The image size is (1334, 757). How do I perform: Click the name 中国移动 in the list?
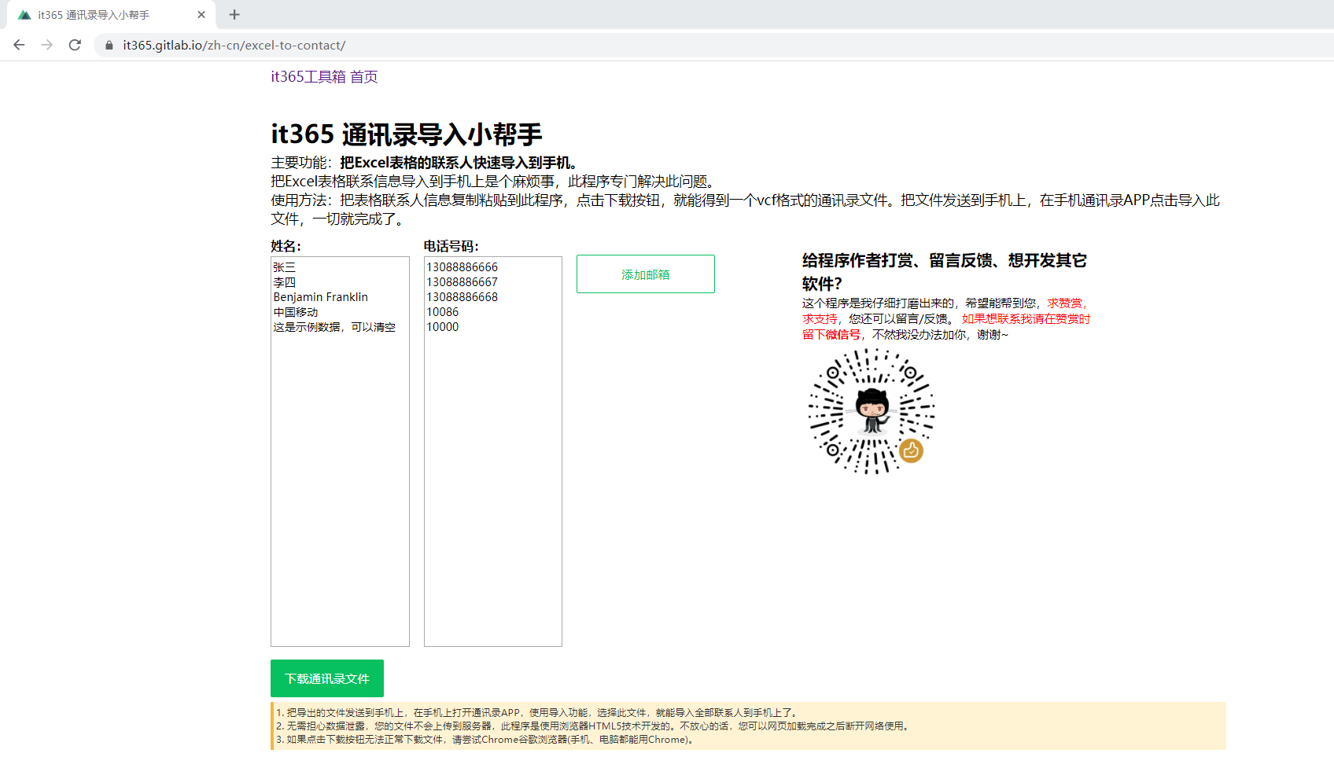296,312
